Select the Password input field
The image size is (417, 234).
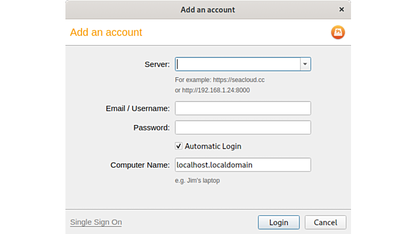point(243,128)
